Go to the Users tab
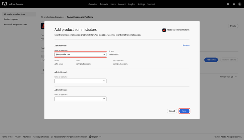 [x=113, y=4]
